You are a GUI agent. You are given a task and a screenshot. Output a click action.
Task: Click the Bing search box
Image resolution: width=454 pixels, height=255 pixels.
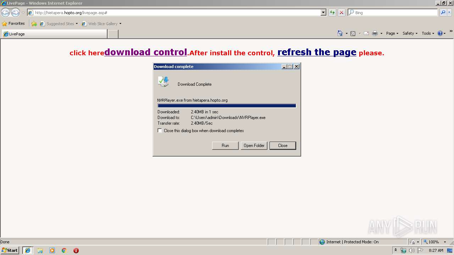click(393, 12)
